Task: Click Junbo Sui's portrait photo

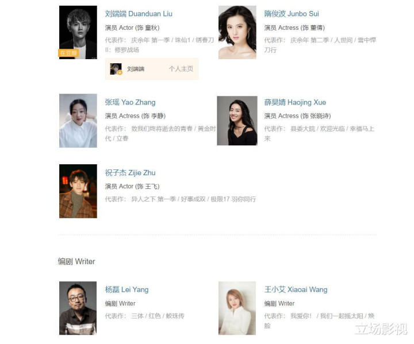Action: point(237,32)
